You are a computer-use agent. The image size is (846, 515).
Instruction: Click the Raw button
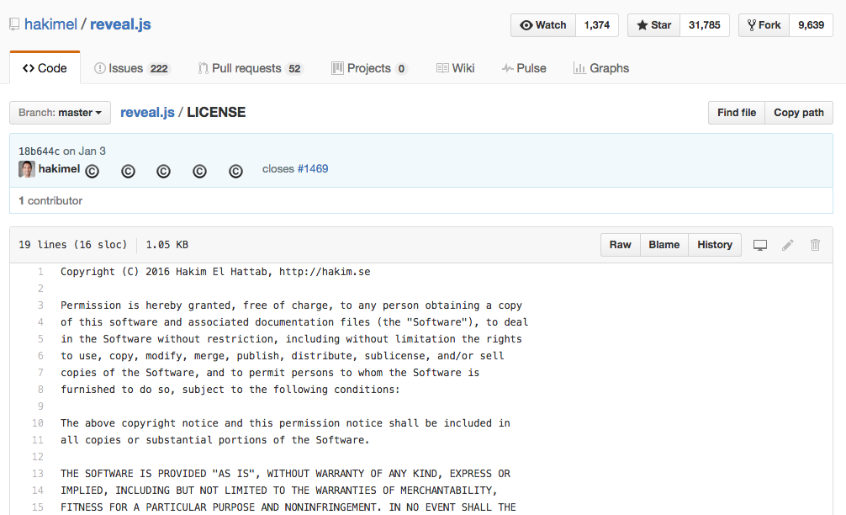pyautogui.click(x=620, y=245)
